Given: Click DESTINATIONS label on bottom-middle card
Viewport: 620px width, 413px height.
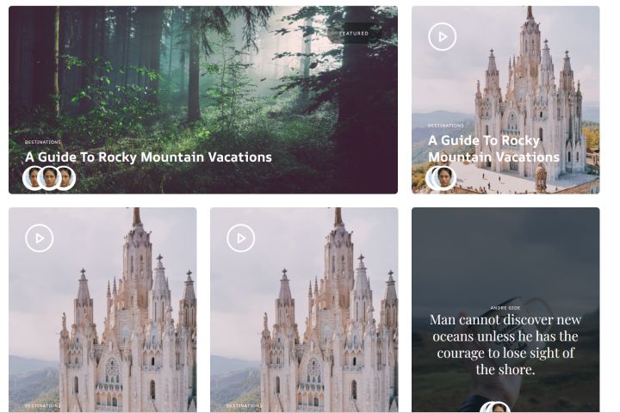Looking at the screenshot, I should pos(244,406).
